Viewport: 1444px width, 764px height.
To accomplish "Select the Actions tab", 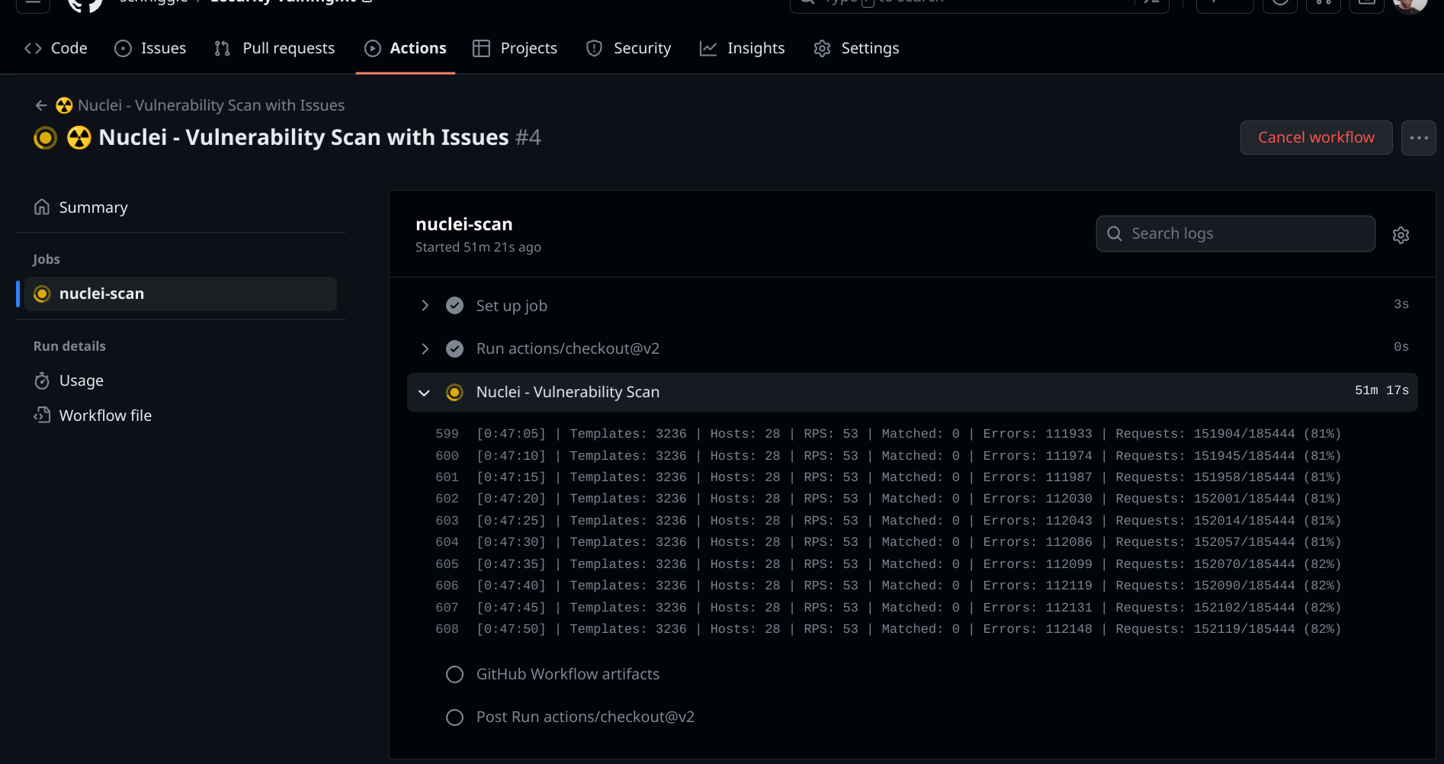I will pos(406,48).
